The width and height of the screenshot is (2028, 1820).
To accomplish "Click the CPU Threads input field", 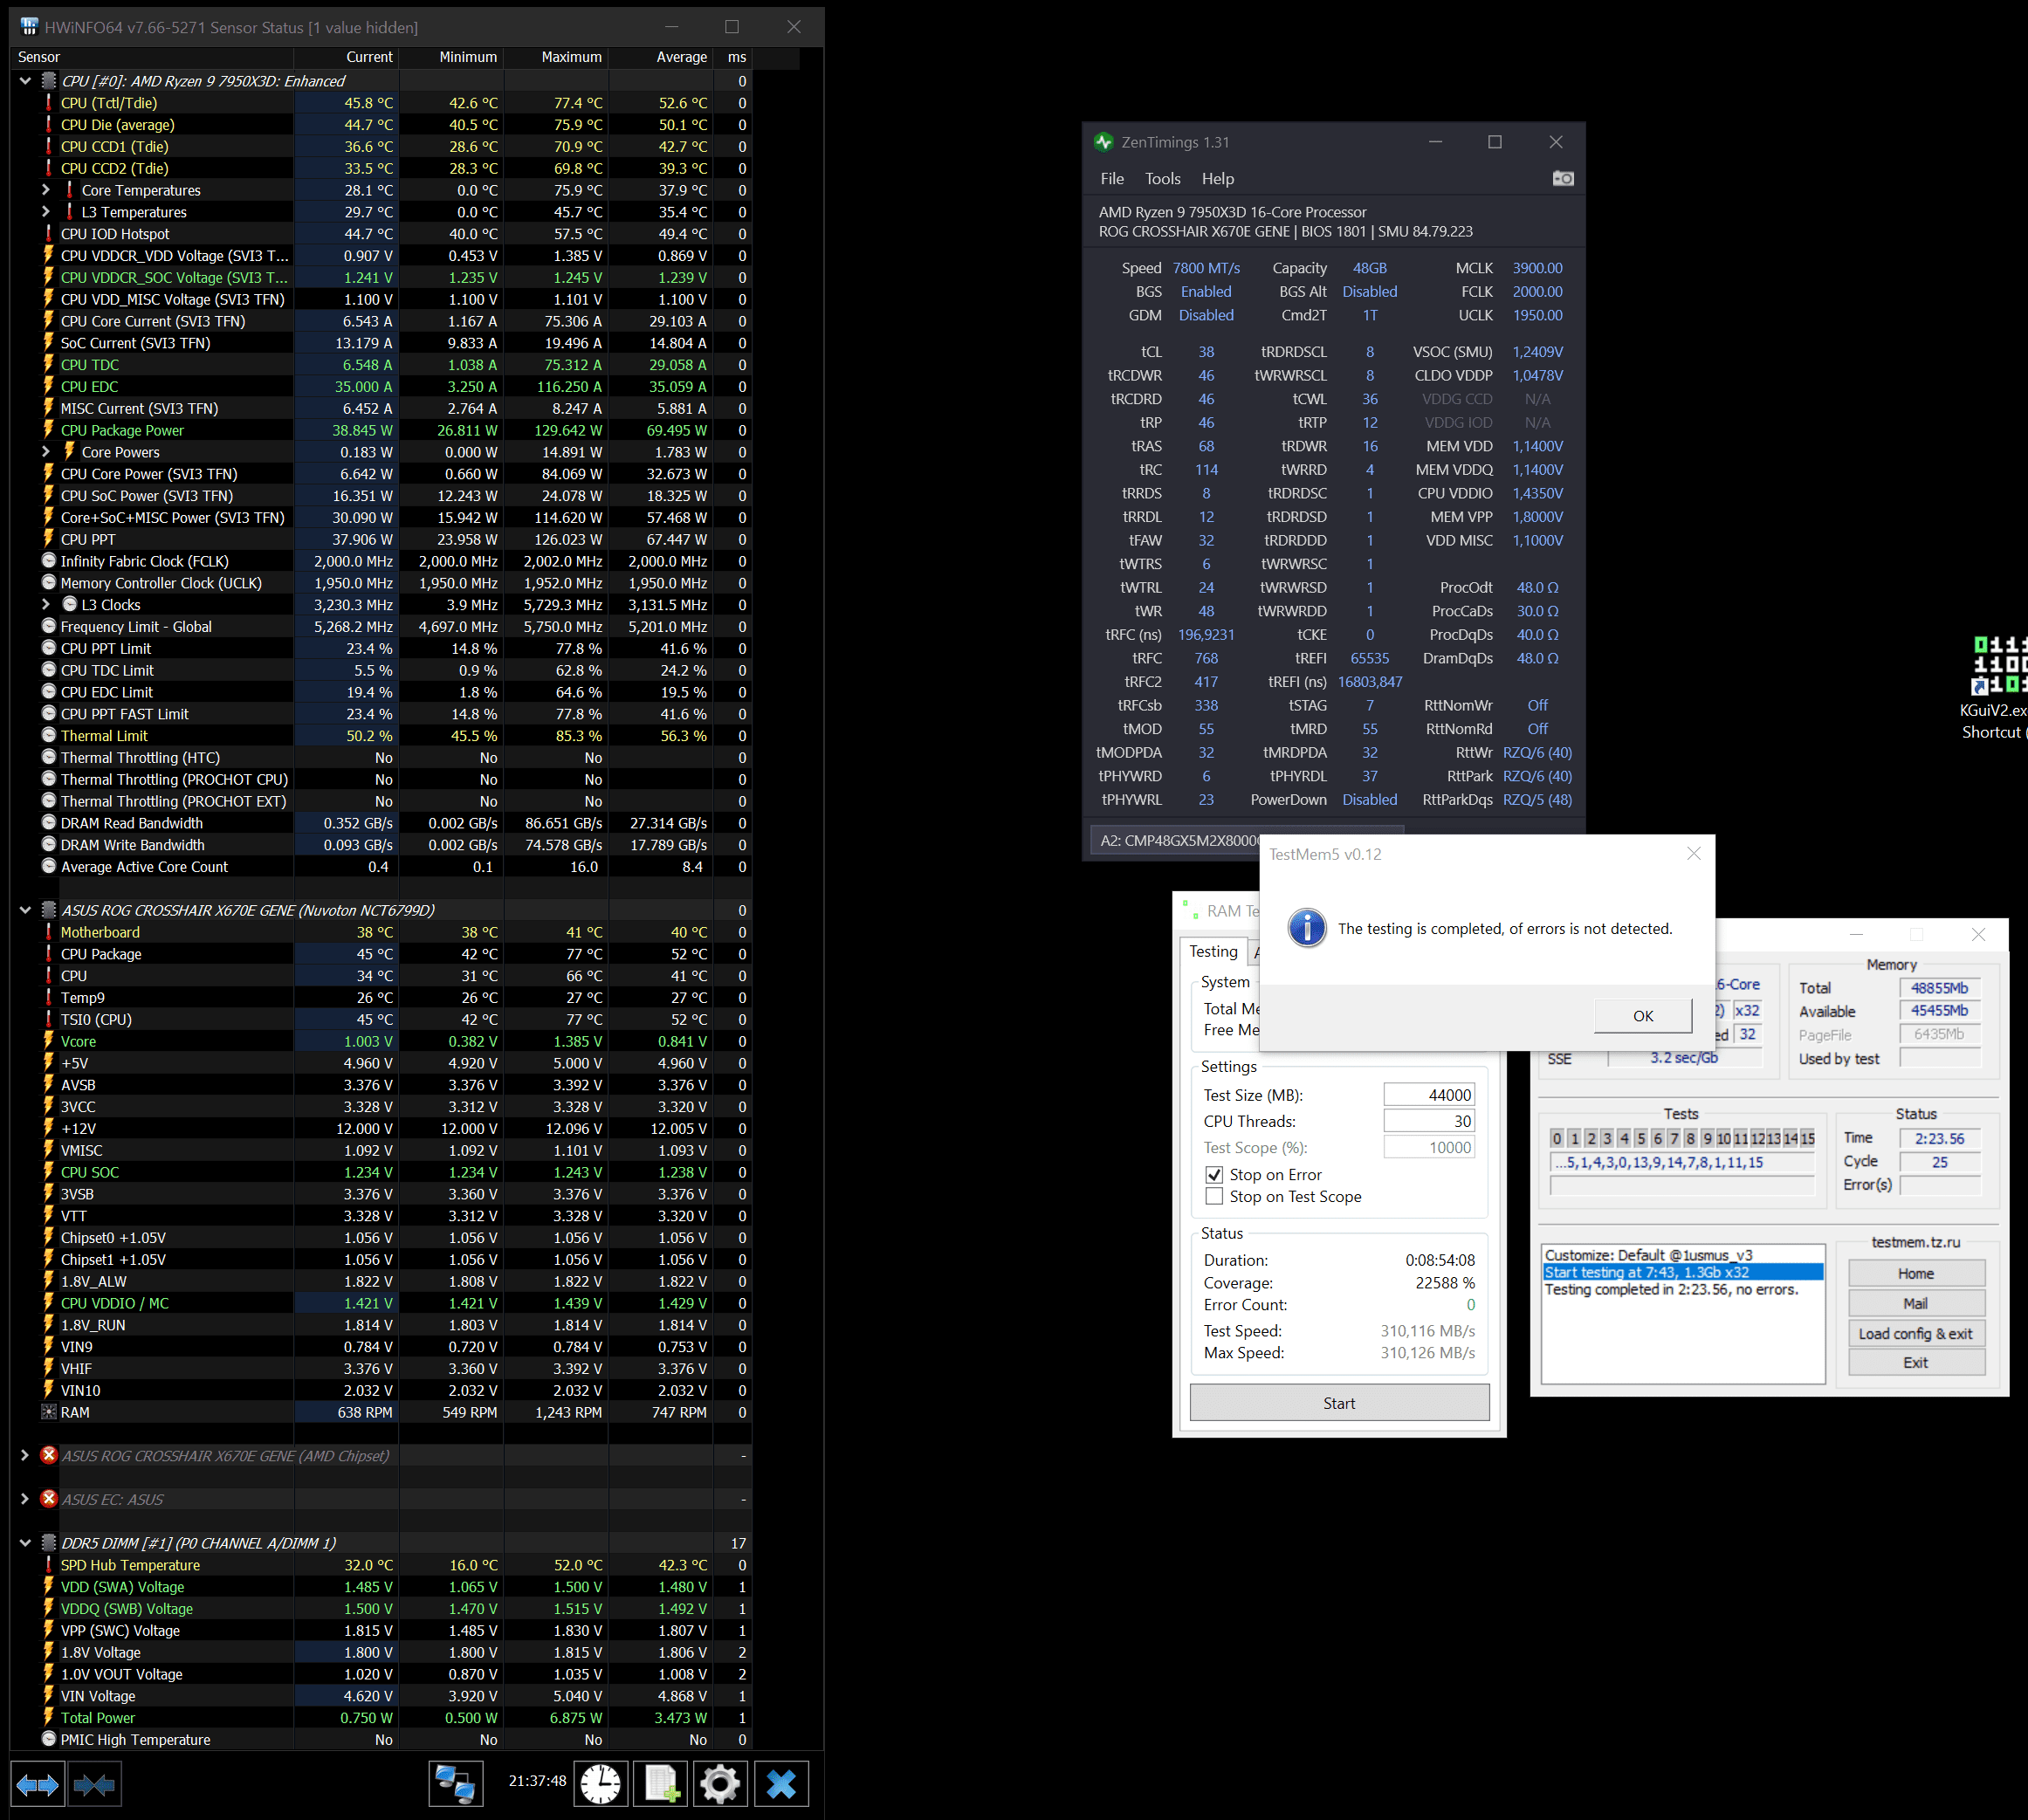I will [x=1429, y=1121].
